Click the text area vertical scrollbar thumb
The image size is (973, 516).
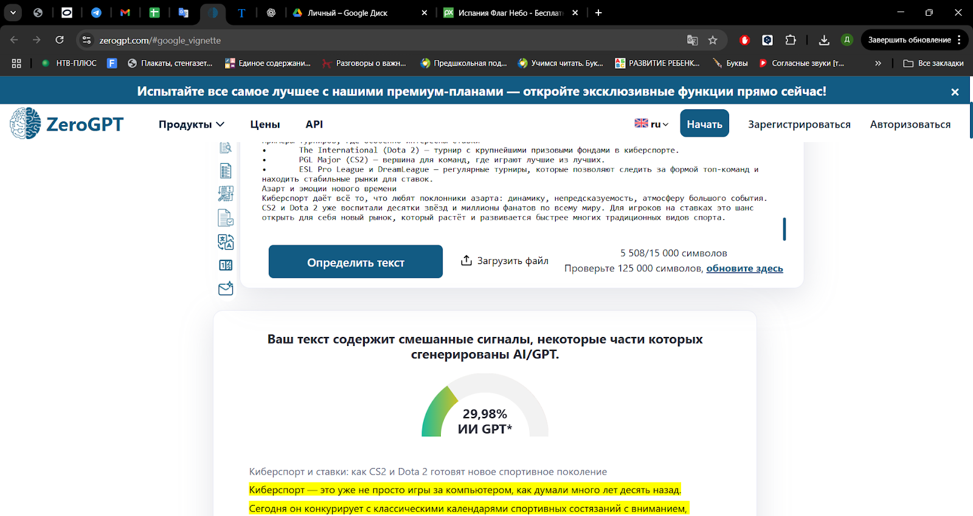tap(784, 229)
